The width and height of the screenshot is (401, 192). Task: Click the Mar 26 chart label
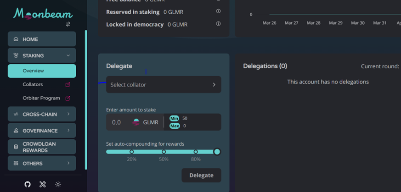(270, 23)
